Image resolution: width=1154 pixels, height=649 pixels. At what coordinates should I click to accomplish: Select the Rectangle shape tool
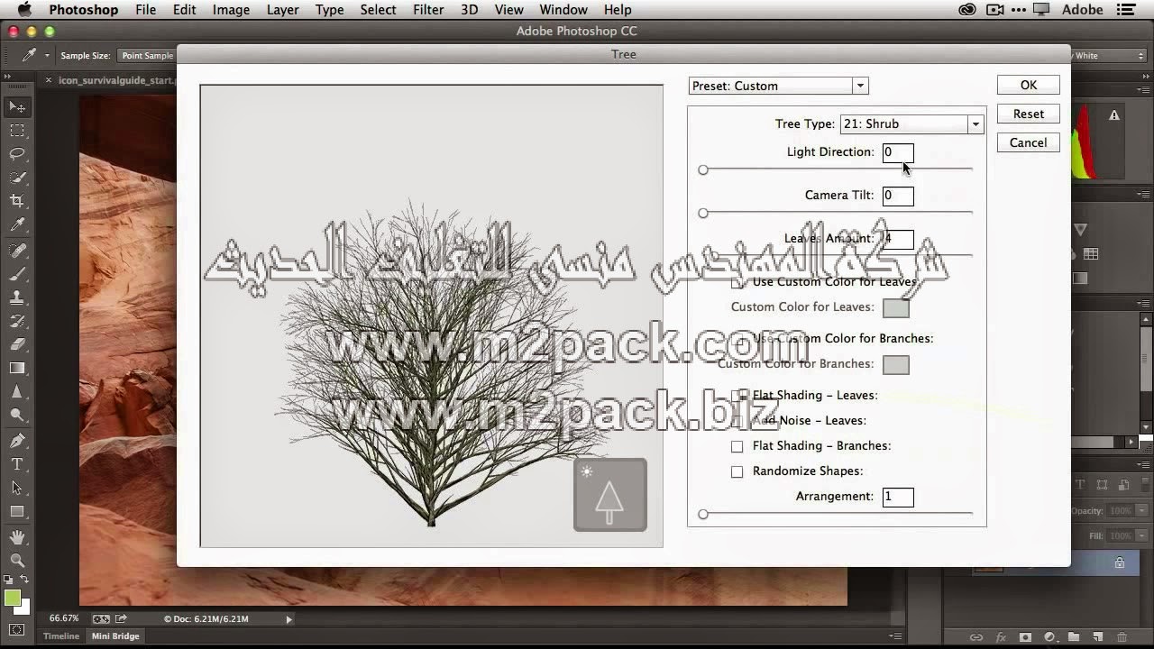(x=17, y=511)
